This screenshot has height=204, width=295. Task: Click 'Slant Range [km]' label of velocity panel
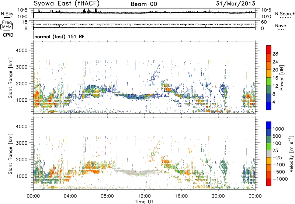[10, 154]
